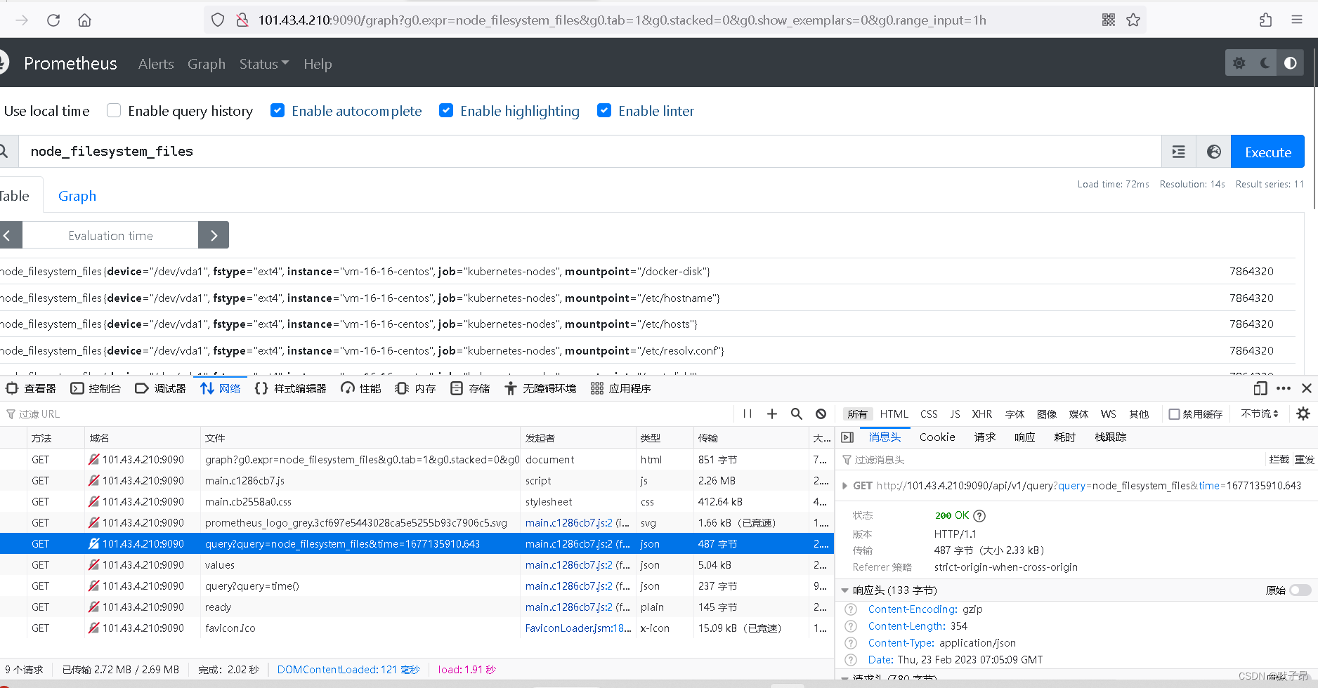Open request blocking icon
This screenshot has height=688, width=1318.
[x=821, y=414]
